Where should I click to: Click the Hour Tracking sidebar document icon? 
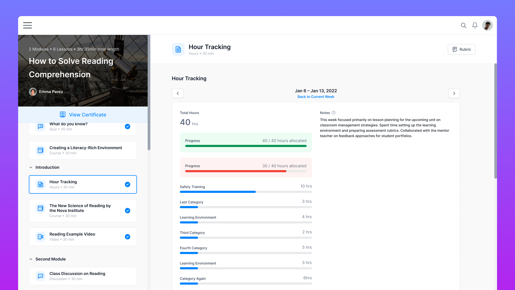tap(41, 184)
